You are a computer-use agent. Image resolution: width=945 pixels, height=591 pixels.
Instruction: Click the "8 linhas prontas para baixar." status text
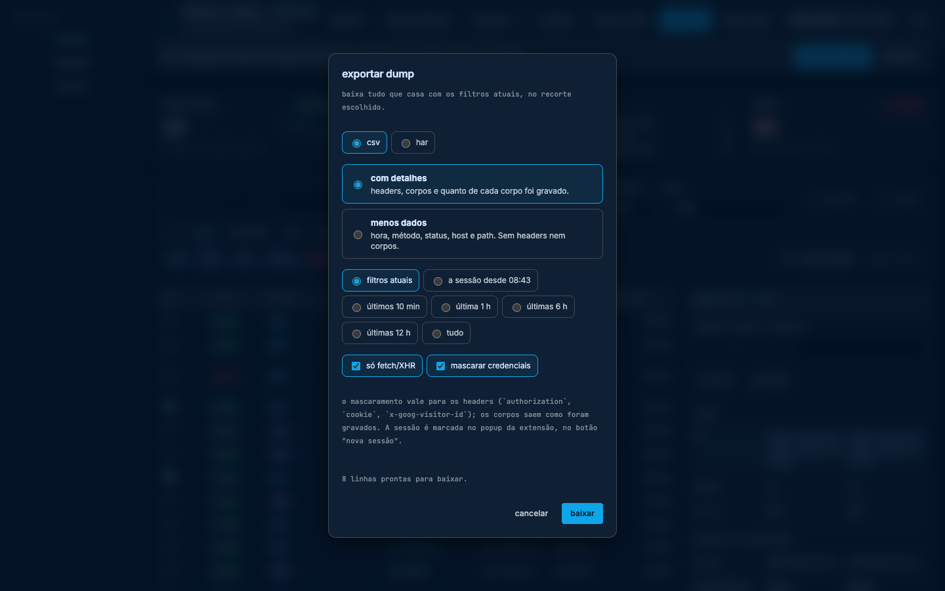pos(404,479)
